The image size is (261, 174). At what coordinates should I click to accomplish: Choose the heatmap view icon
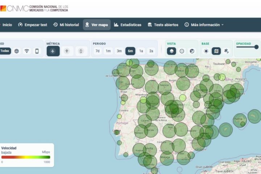click(x=192, y=51)
